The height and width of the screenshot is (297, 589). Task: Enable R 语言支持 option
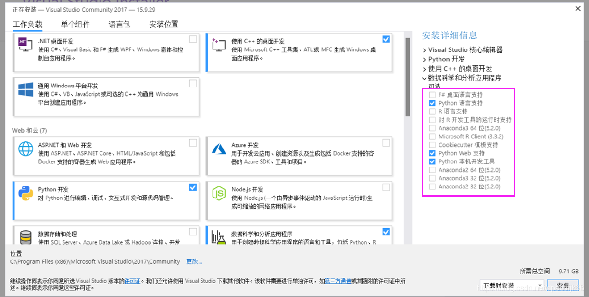click(432, 111)
